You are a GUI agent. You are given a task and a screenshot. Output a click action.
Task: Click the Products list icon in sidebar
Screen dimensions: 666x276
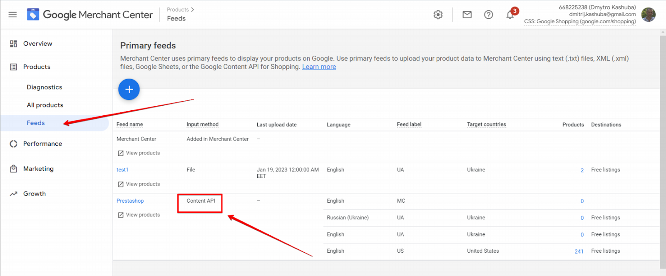(x=13, y=67)
